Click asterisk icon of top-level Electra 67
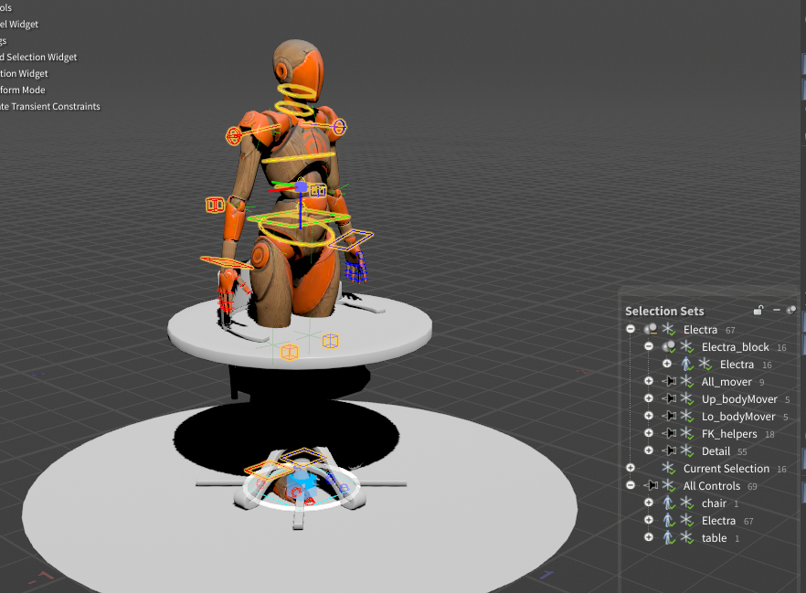The height and width of the screenshot is (593, 806). point(668,329)
